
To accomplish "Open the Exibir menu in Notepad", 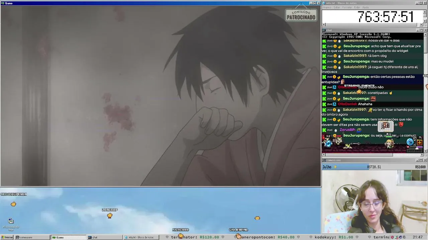I will pyautogui.click(x=357, y=7).
